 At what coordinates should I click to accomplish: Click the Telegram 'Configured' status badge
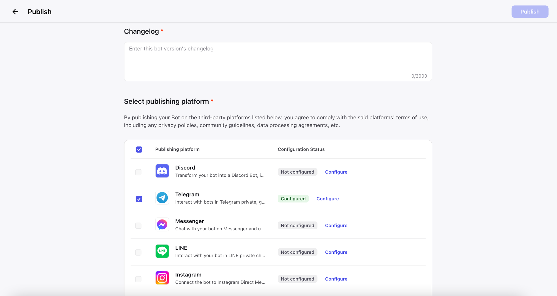(x=293, y=199)
